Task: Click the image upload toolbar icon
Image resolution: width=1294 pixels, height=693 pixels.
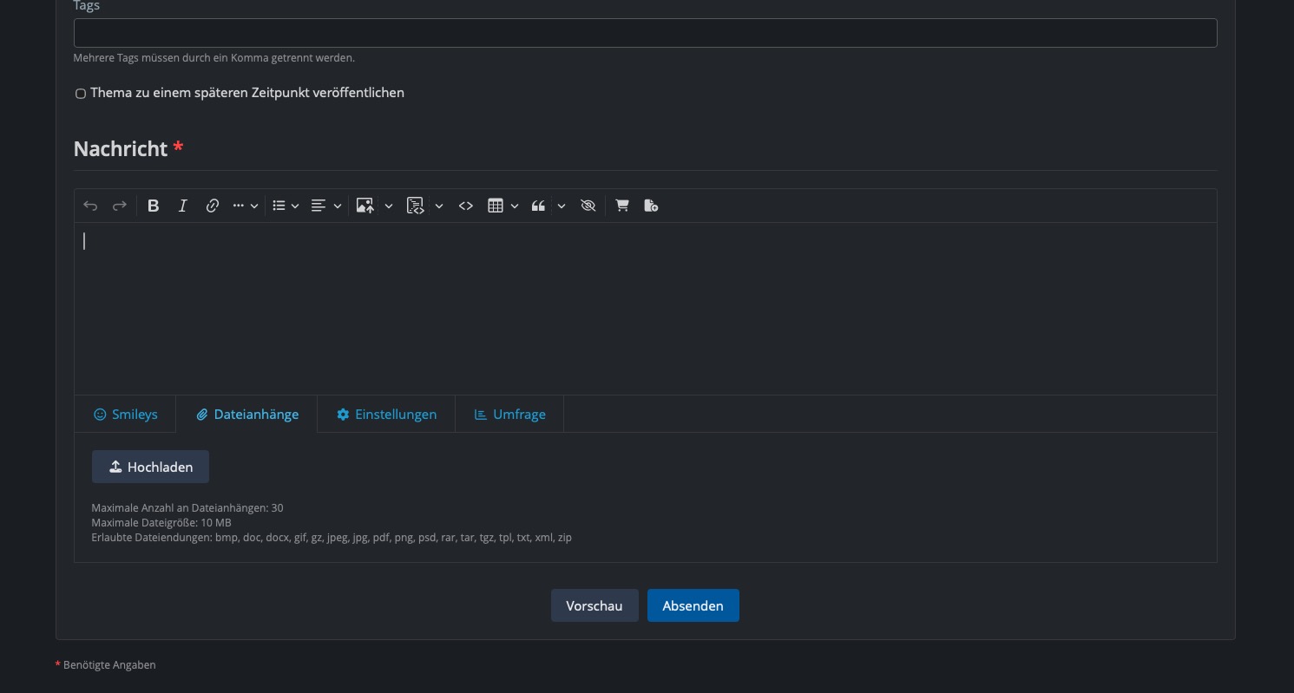Action: (x=365, y=206)
